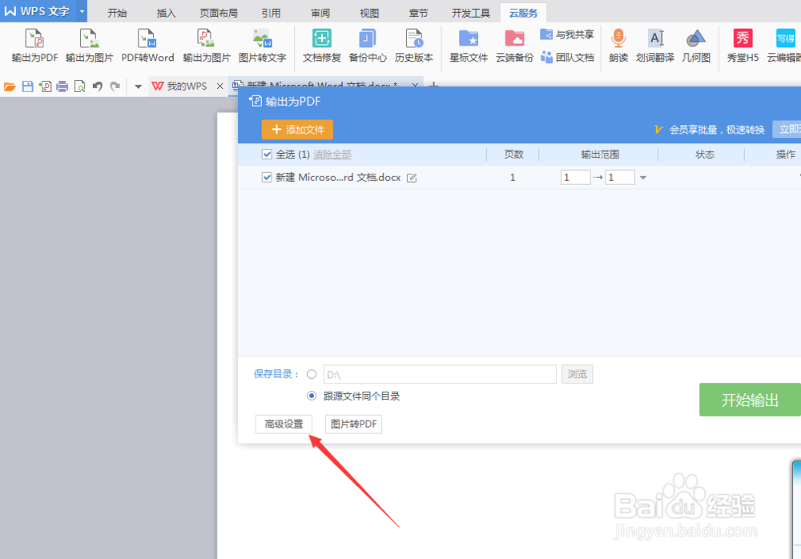The height and width of the screenshot is (559, 801).
Task: Toggle the 全选 checkbox
Action: (267, 154)
